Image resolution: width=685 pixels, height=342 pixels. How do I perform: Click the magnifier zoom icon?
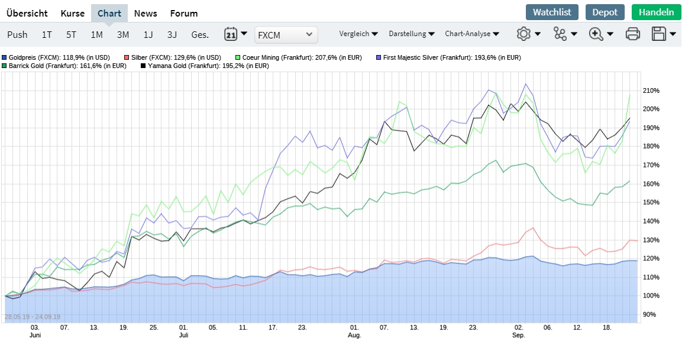pyautogui.click(x=596, y=34)
